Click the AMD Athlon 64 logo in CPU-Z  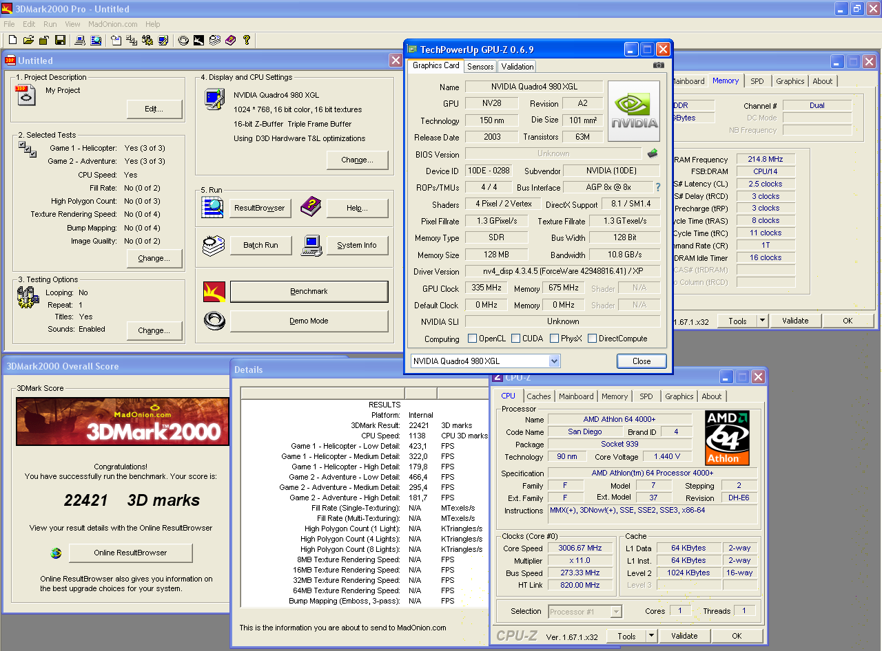(x=728, y=438)
